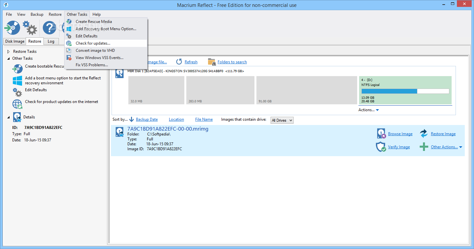Screen dimensions: 474x249
Task: Choose Convert image to VHD
Action: point(106,51)
